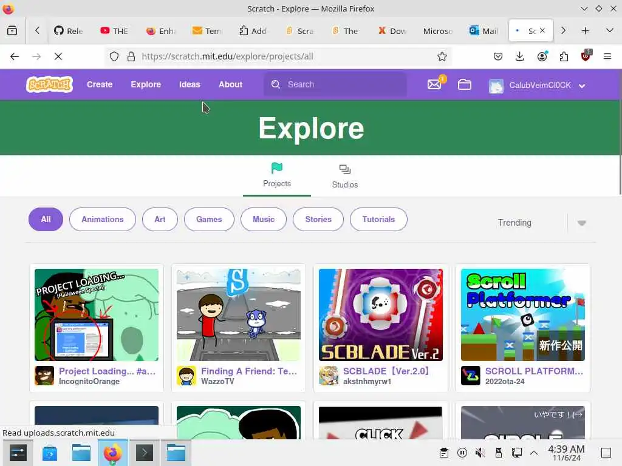
Task: Click WazzoTV's avatar icon
Action: tap(186, 376)
